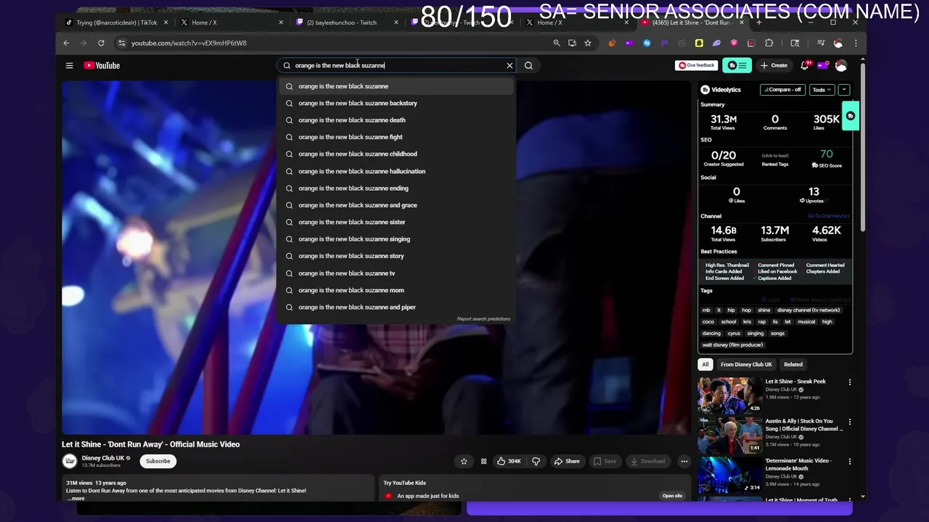The image size is (929, 522).
Task: Open the TubeBuddy teal menu button
Action: coord(737,65)
